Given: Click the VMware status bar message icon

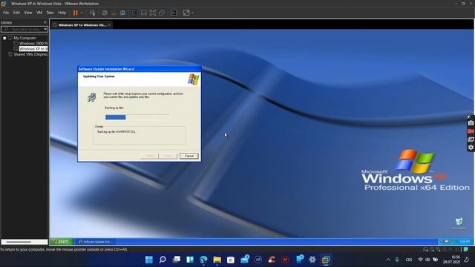Looking at the screenshot, I should (x=466, y=250).
